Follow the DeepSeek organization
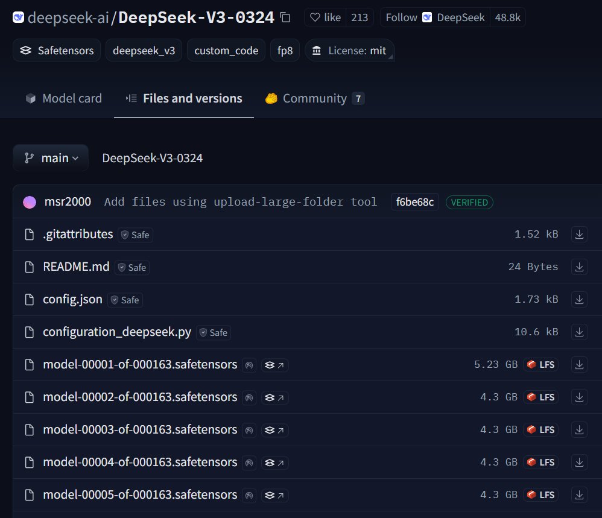The height and width of the screenshot is (518, 602). point(435,17)
